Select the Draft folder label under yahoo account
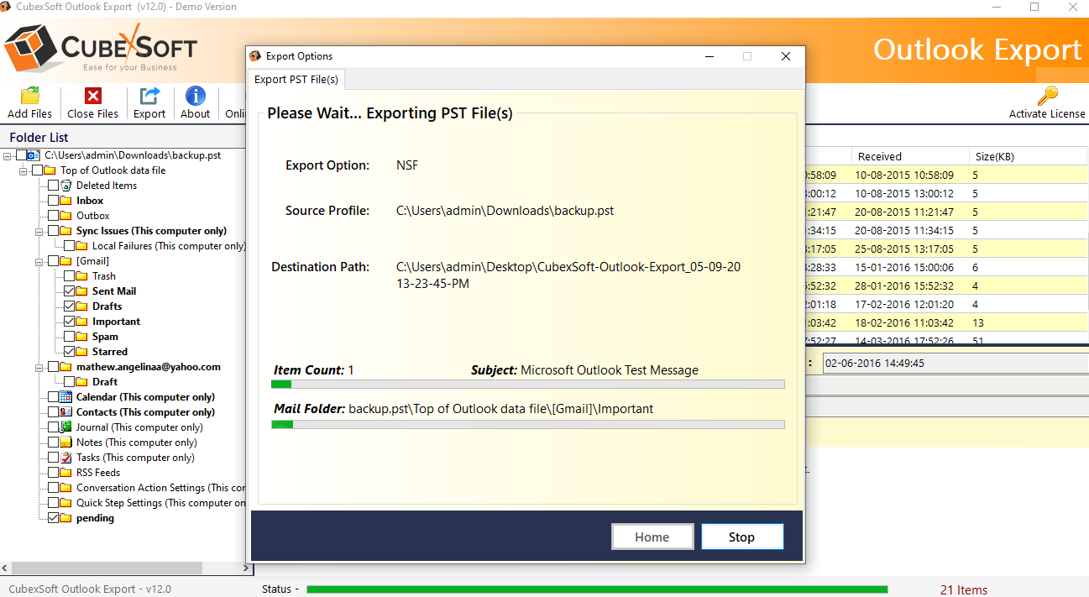 [x=105, y=382]
